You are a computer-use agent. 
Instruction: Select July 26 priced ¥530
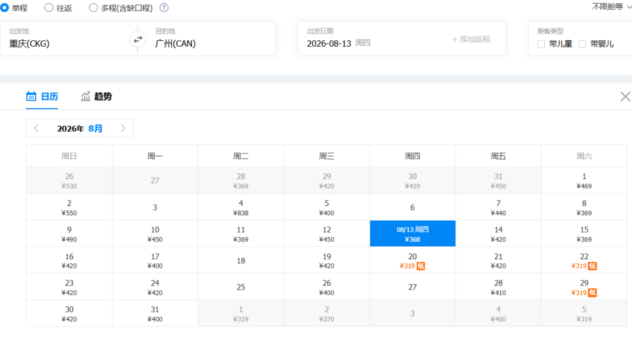[x=69, y=180]
